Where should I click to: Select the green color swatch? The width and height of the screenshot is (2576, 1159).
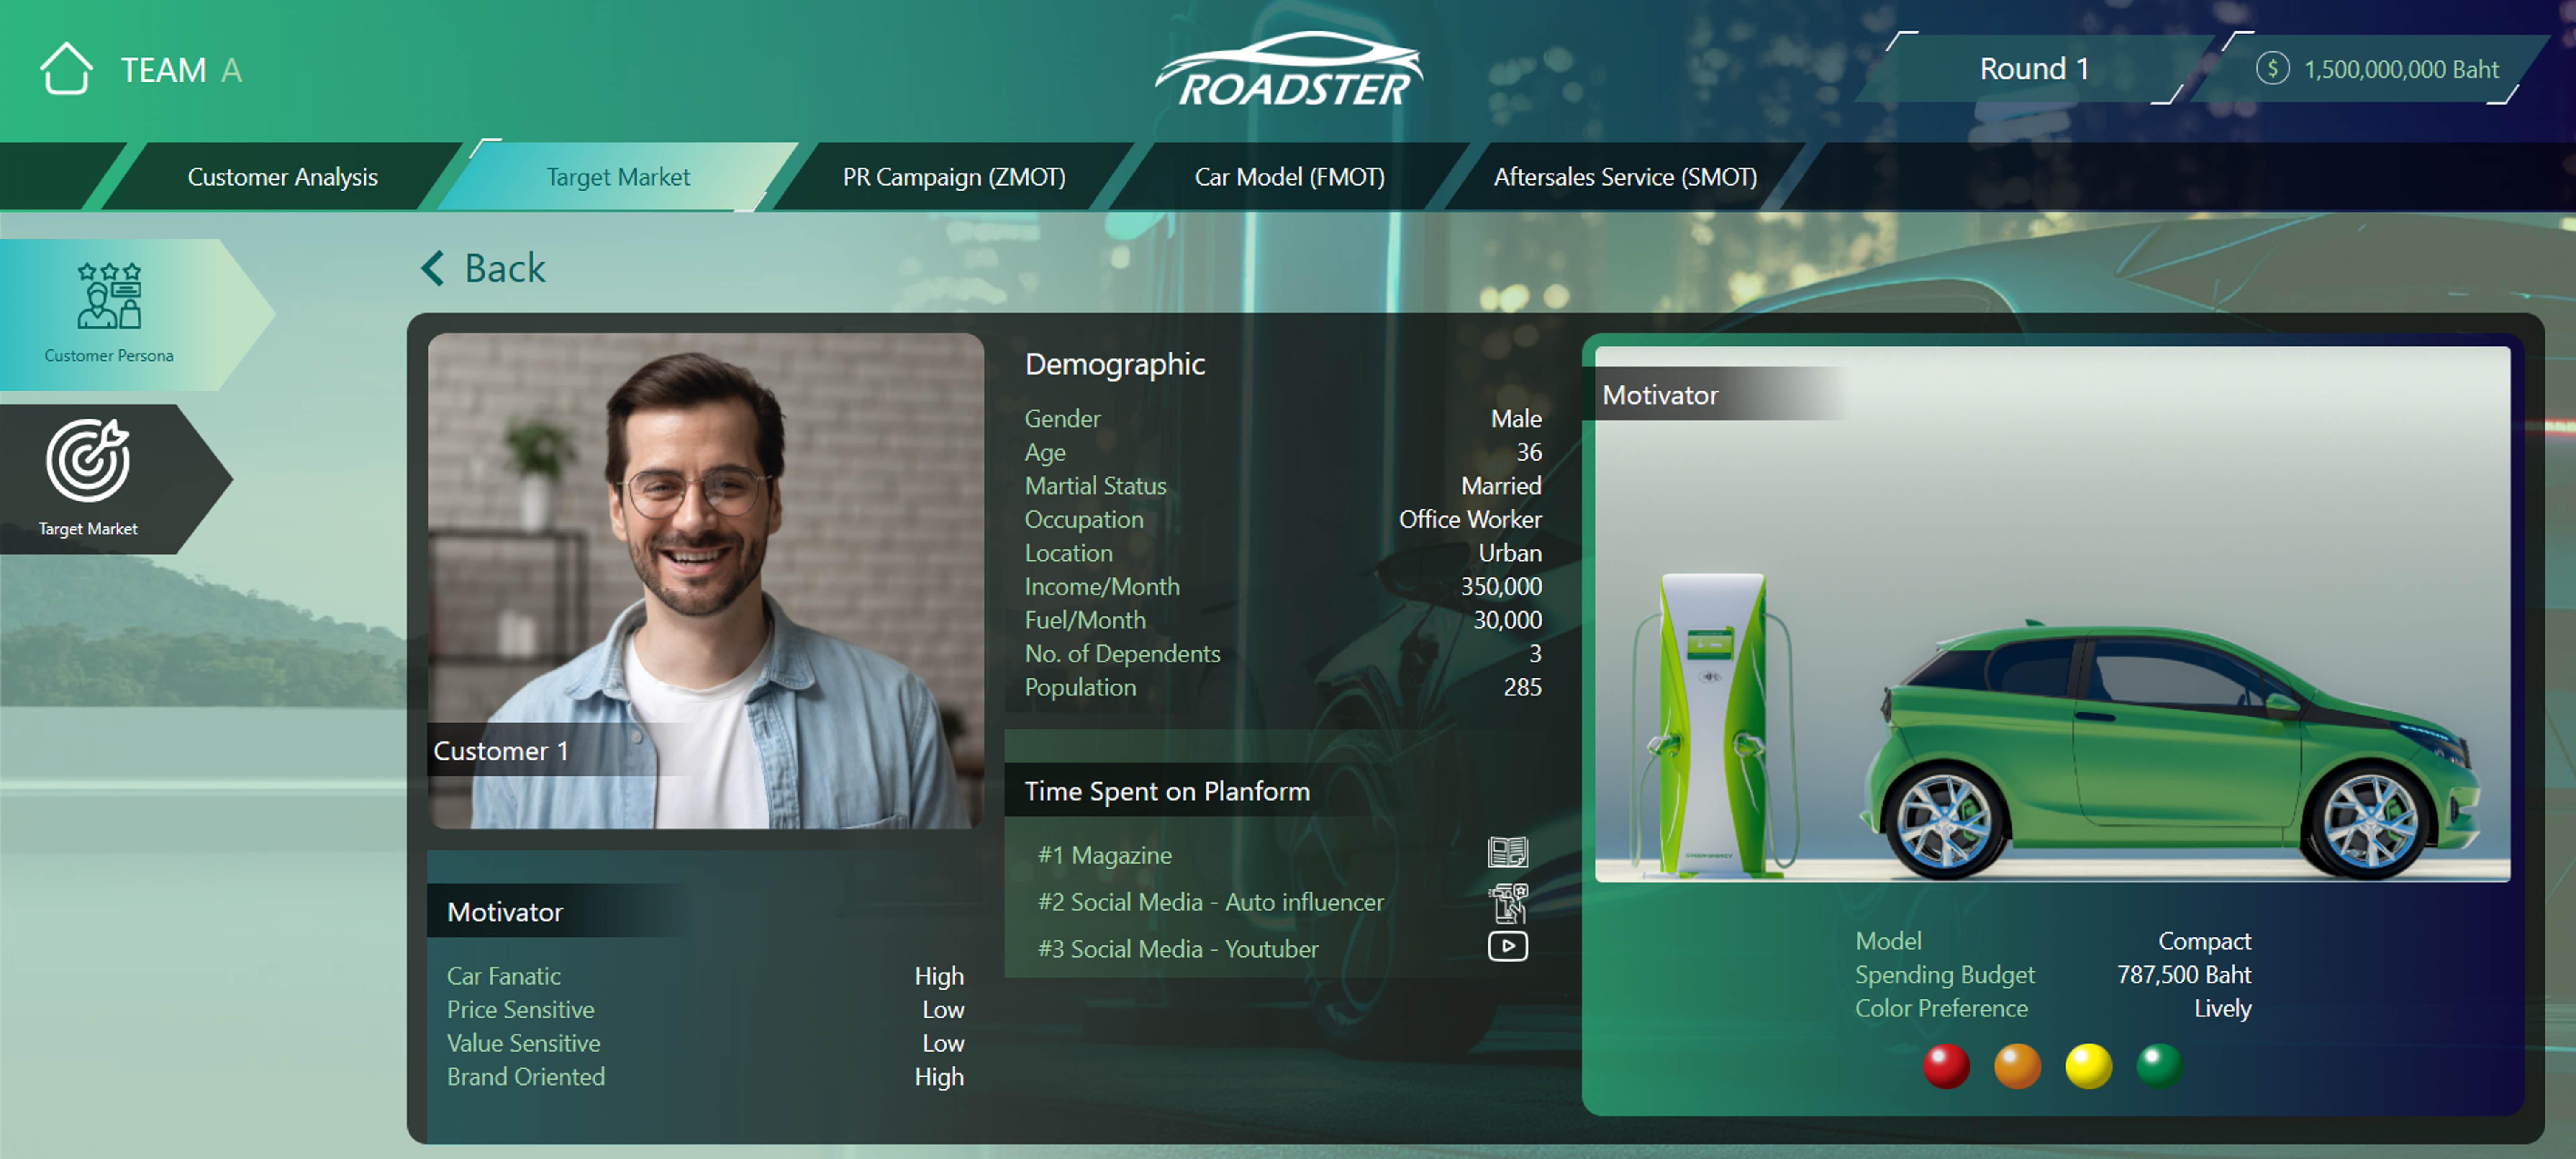click(2159, 1066)
